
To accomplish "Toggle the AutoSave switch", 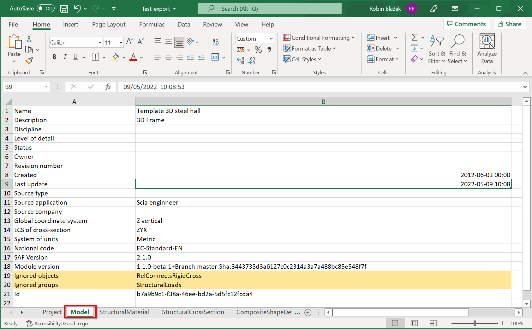I will pos(45,9).
